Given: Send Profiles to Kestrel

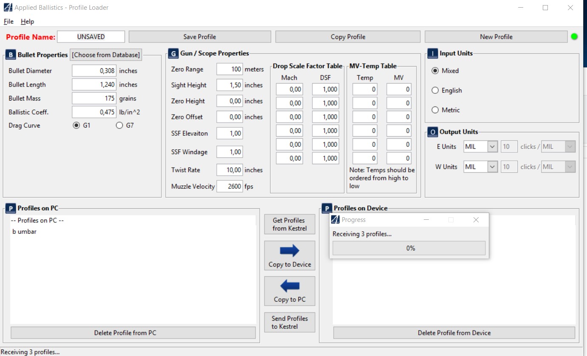Looking at the screenshot, I should coord(289,322).
